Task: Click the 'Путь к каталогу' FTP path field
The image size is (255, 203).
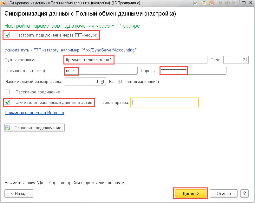Action: point(136,60)
